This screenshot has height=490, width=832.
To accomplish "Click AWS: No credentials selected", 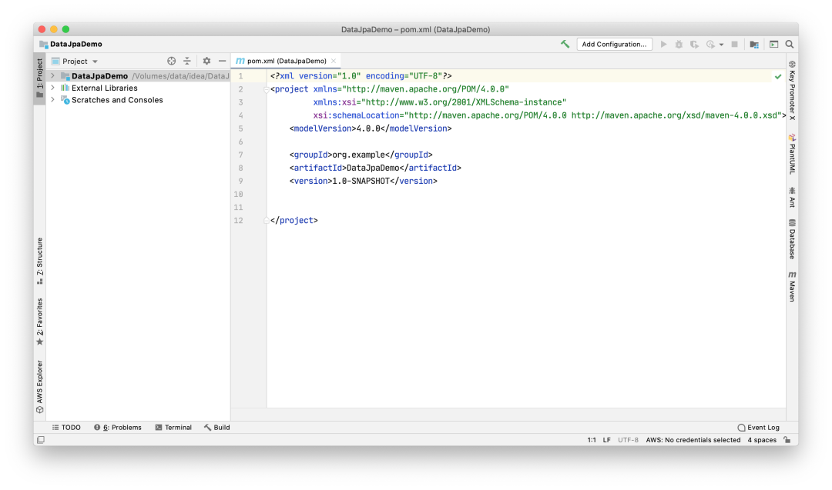I will click(693, 440).
